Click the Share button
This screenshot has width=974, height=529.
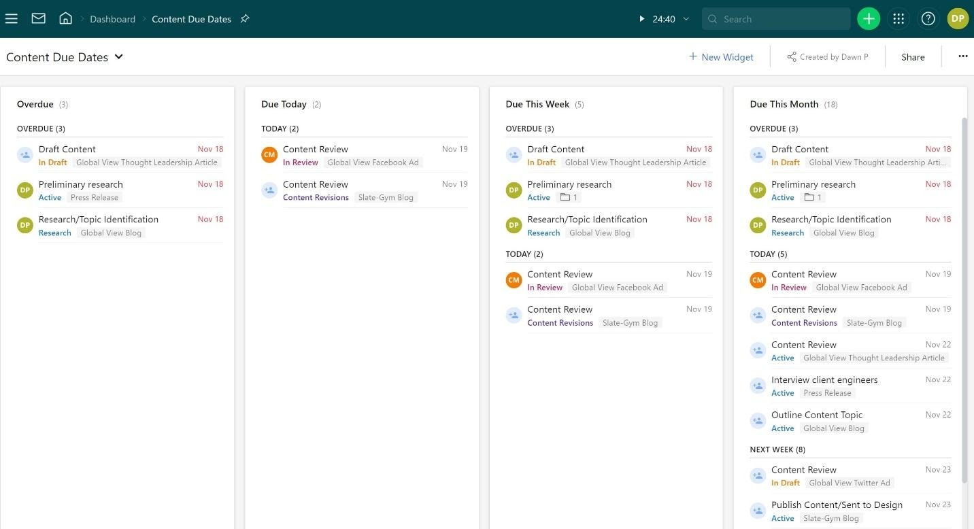[x=913, y=57]
